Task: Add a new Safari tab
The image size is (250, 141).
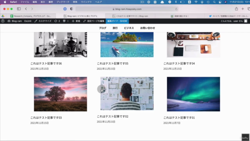Action: click(x=243, y=9)
